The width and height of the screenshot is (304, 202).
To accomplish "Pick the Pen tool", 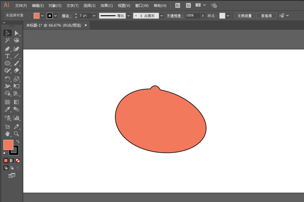I will click(7, 49).
